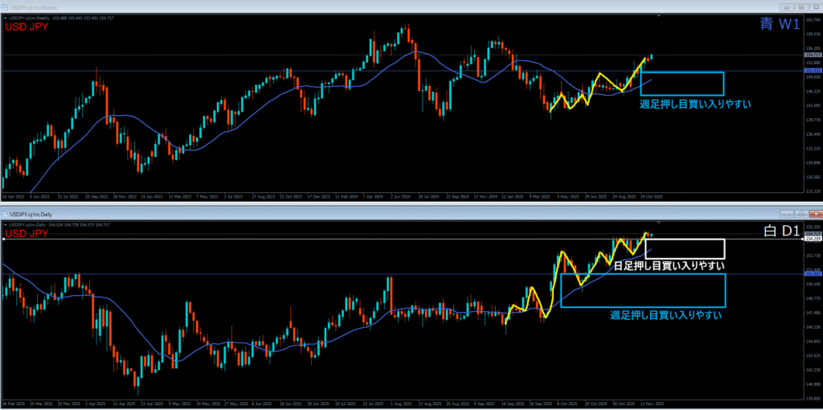Click the 154.239 white price tag on daily axis

813,240
